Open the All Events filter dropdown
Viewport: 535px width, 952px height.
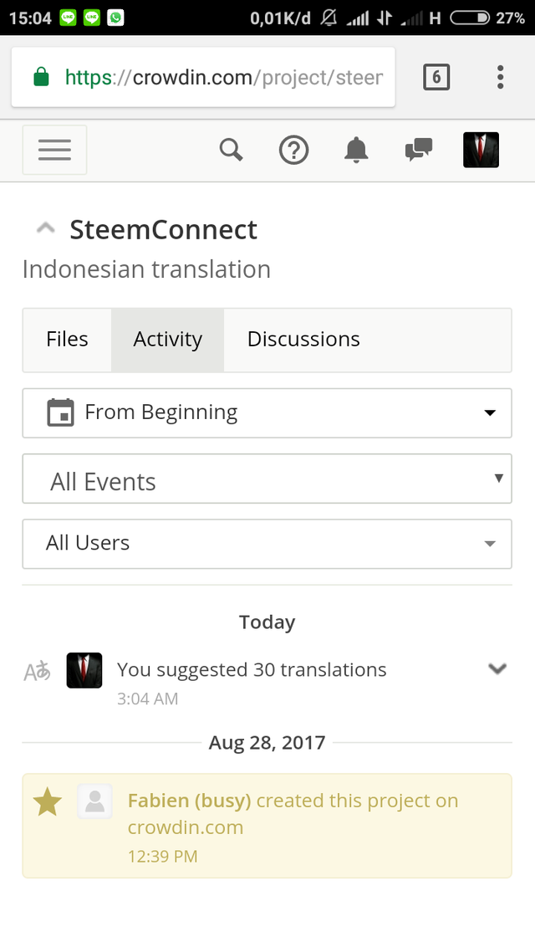(267, 479)
